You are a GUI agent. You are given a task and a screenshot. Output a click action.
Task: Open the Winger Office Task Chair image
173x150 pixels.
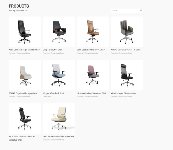pyautogui.click(x=59, y=75)
